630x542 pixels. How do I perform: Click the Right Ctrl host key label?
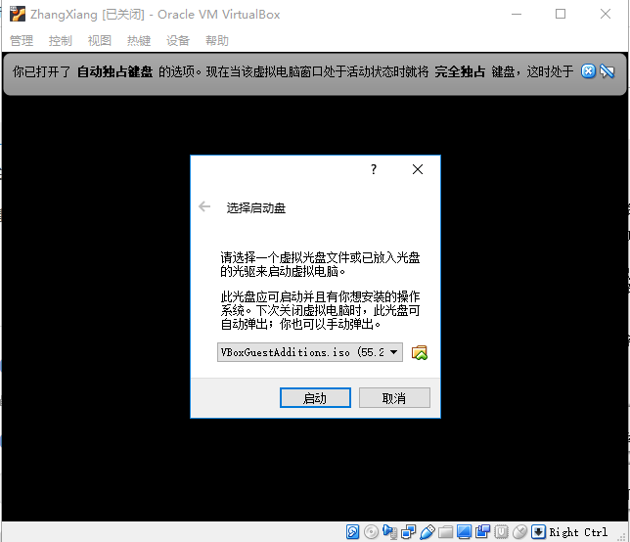coord(578,532)
